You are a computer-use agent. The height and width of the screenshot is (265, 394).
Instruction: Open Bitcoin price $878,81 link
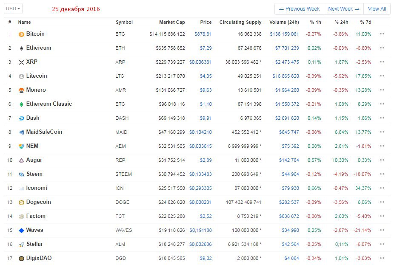pos(203,34)
